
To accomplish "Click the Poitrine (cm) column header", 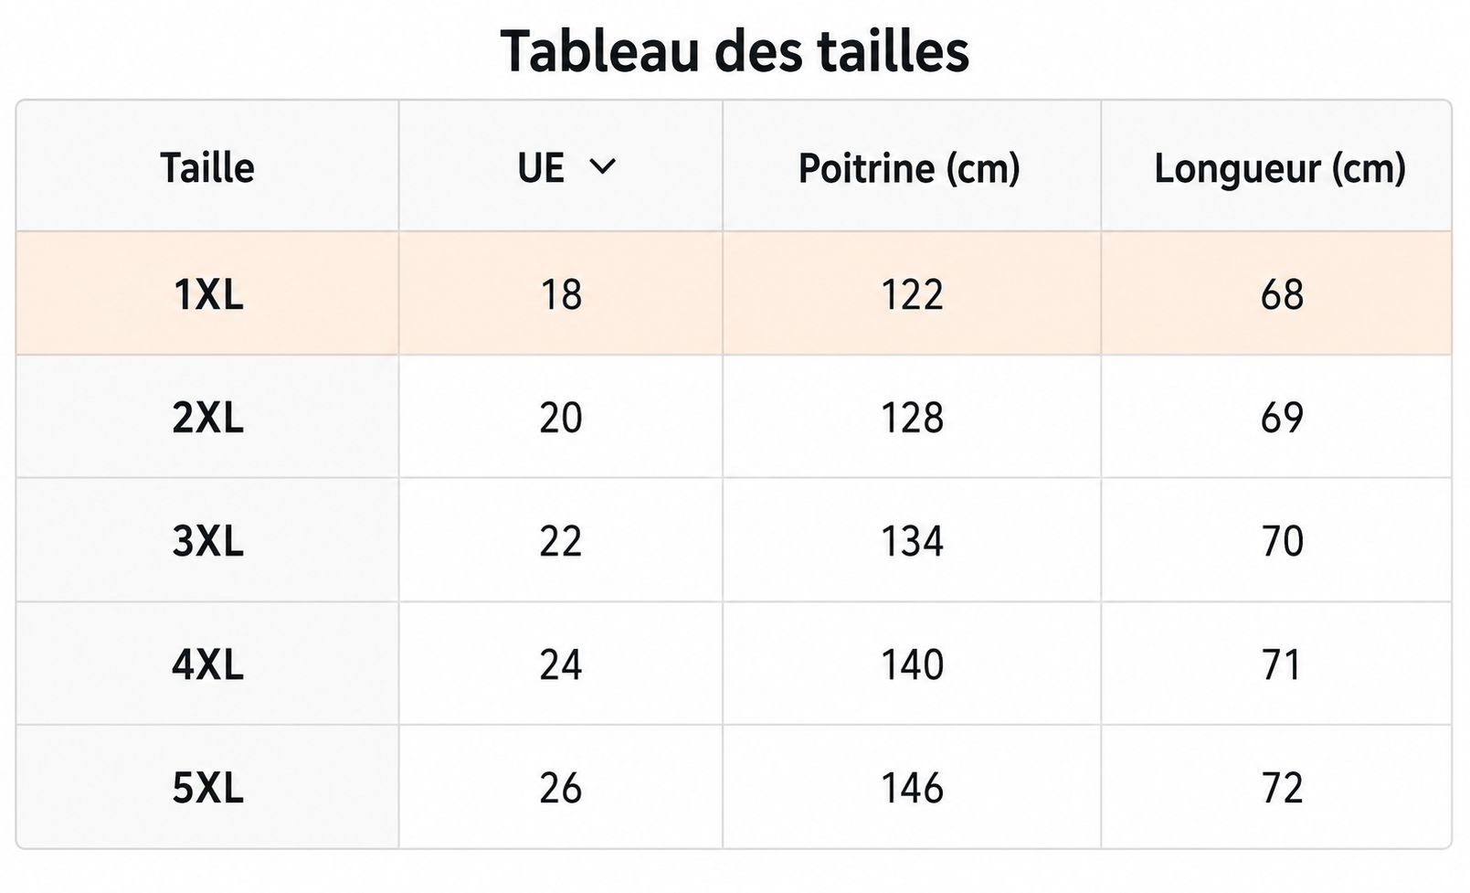I will coord(912,166).
